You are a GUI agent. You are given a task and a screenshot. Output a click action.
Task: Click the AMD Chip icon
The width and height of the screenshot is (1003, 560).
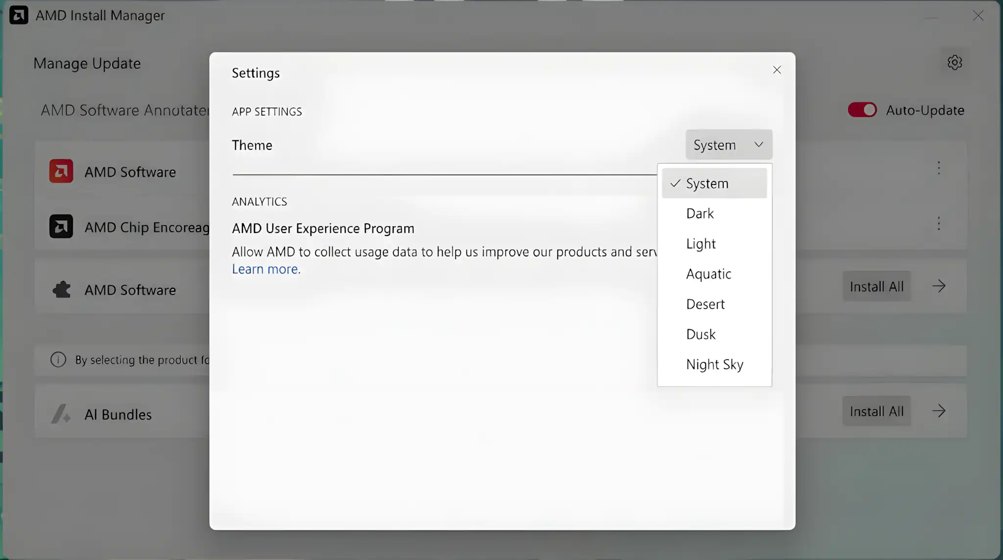click(61, 227)
